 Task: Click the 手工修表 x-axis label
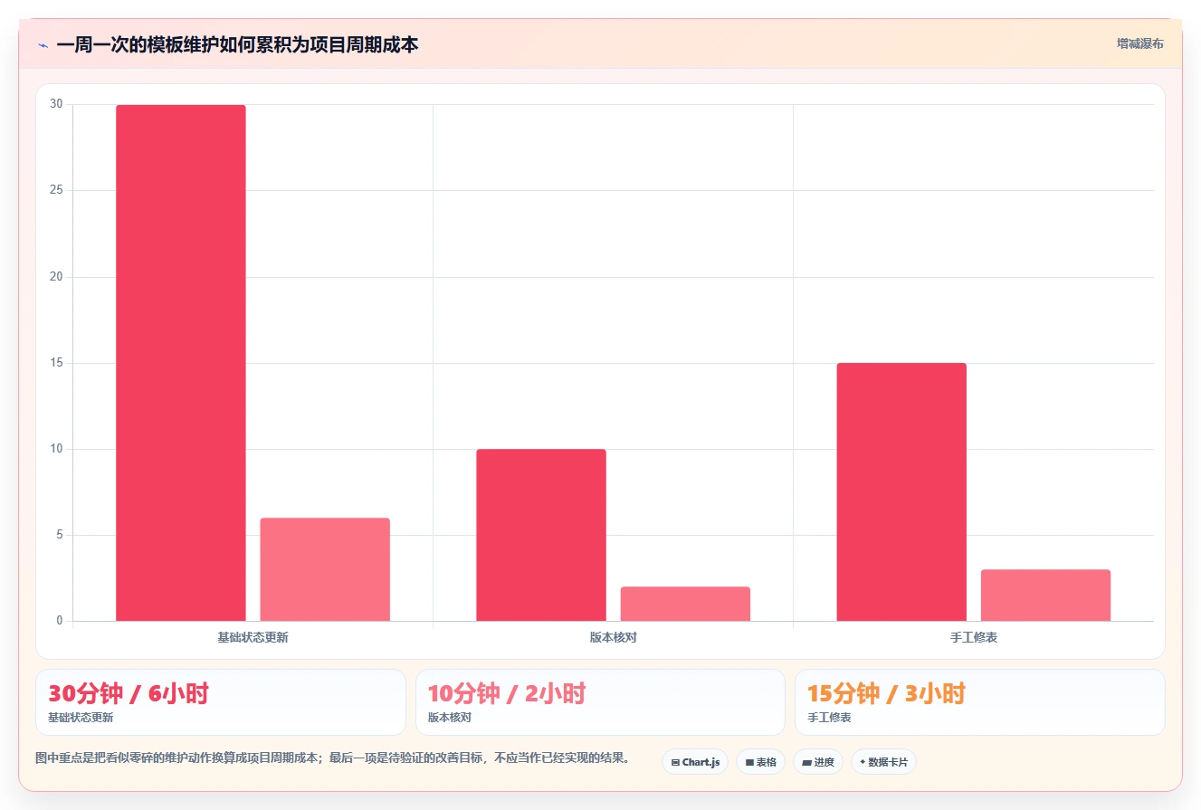click(x=974, y=637)
